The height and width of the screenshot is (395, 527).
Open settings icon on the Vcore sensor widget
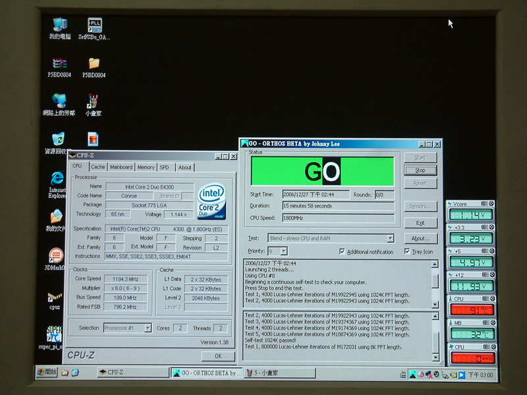coord(484,203)
